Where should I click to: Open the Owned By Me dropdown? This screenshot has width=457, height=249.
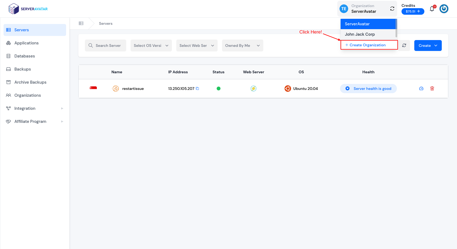[243, 45]
